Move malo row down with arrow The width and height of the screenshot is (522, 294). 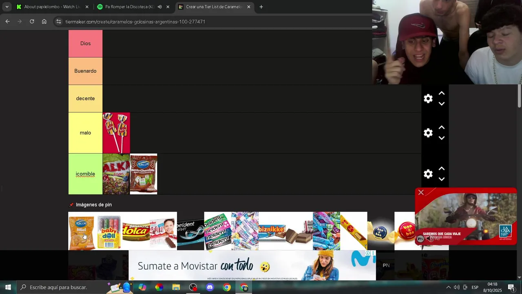coord(442,138)
